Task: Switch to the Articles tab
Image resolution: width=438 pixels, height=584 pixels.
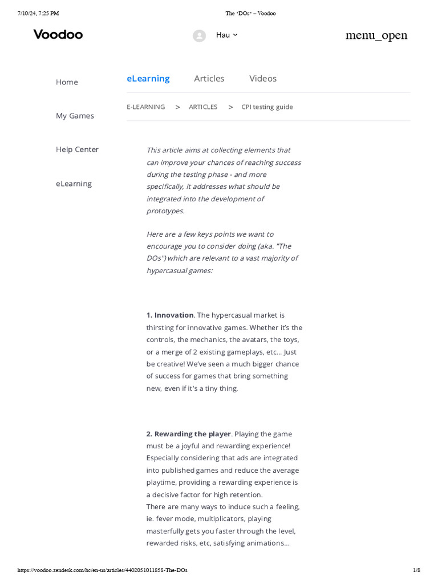Action: coord(209,79)
